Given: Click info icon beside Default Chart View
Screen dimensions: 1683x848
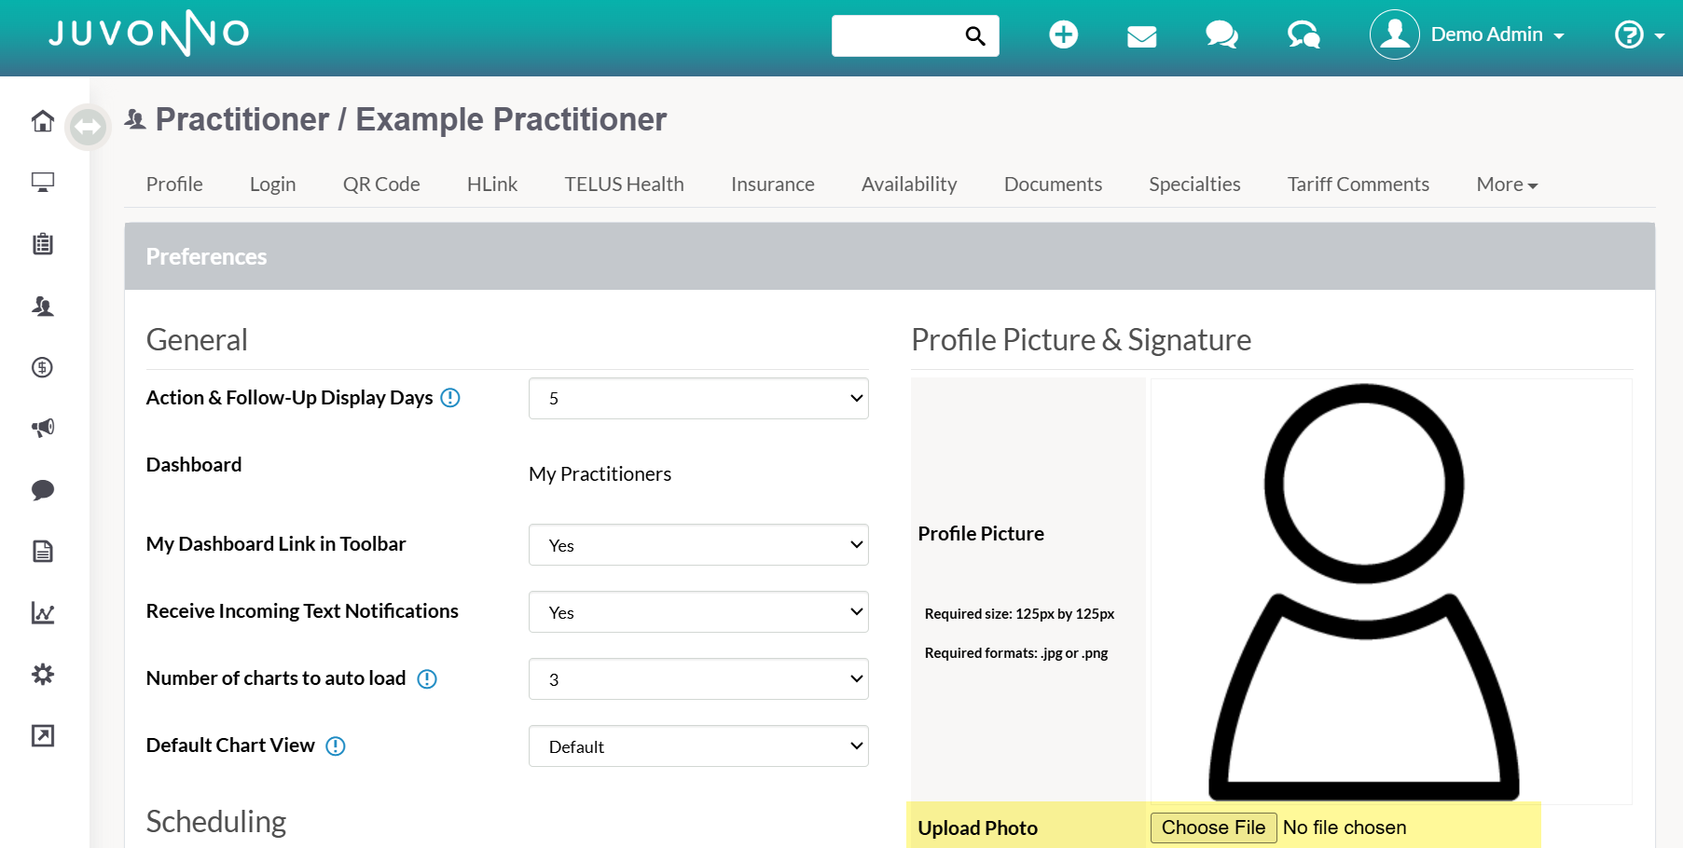Looking at the screenshot, I should pyautogui.click(x=336, y=746).
